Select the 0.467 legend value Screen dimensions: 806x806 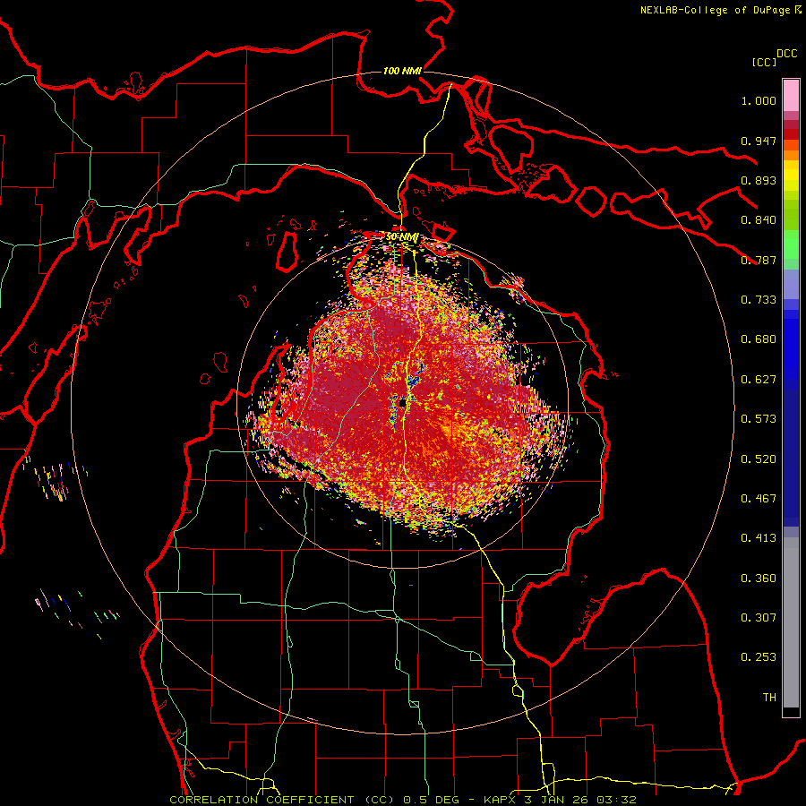point(759,499)
